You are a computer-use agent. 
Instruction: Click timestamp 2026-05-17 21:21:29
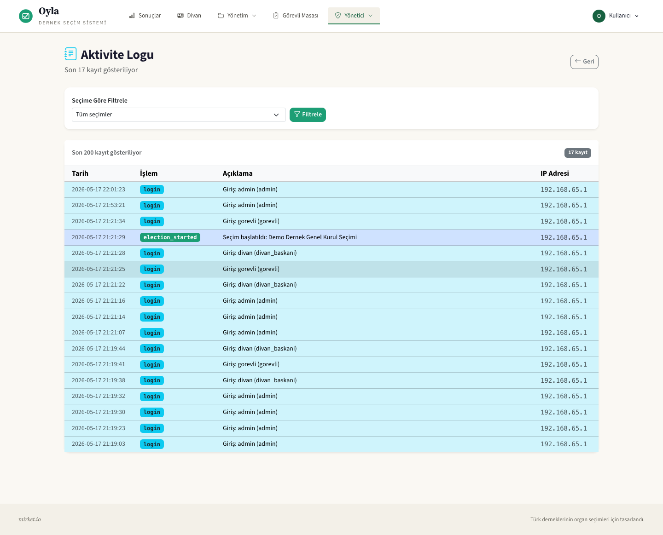(99, 237)
